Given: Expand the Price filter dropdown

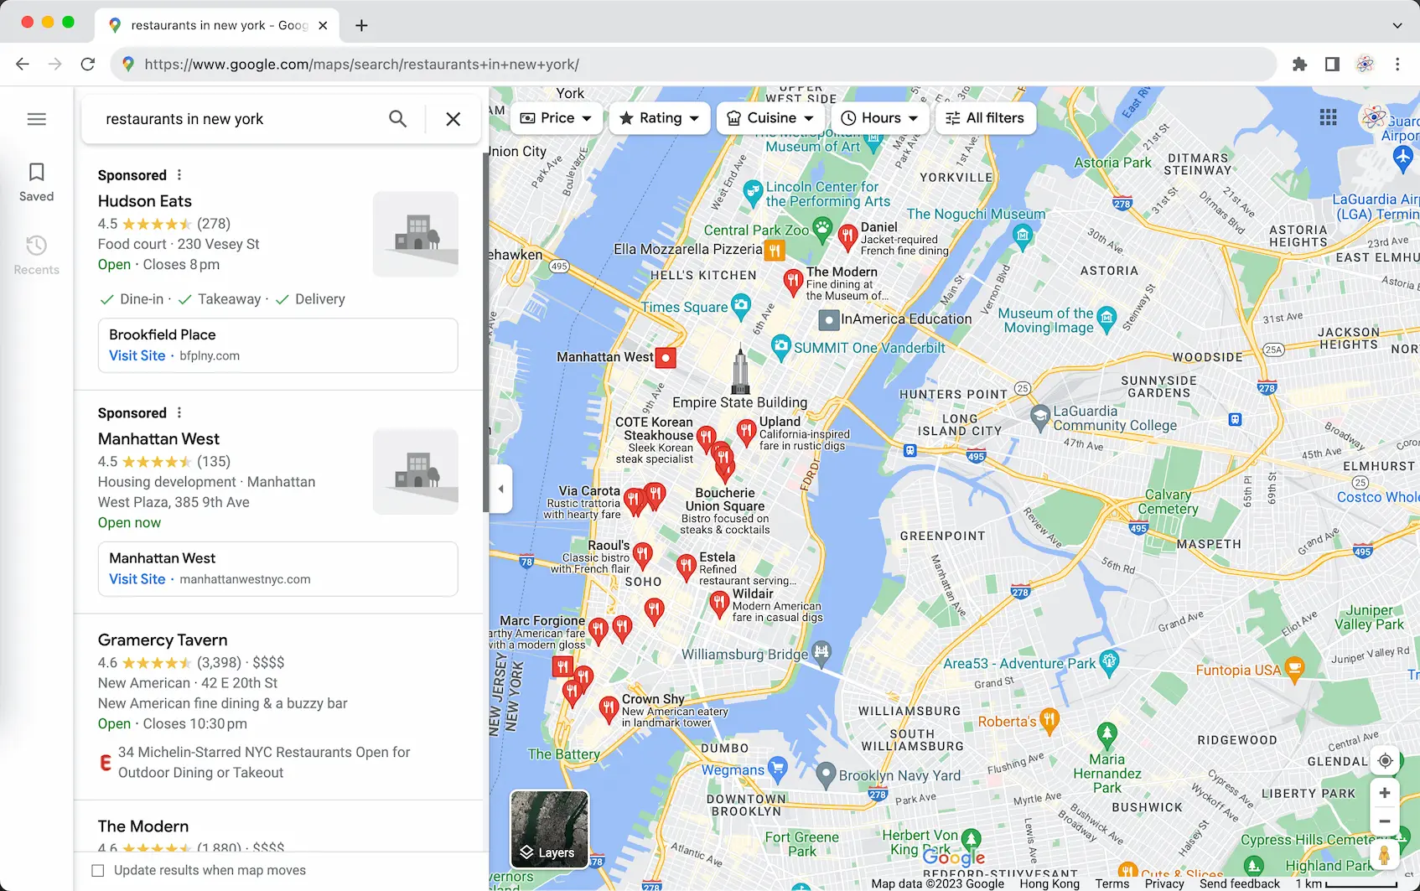Looking at the screenshot, I should pos(556,118).
